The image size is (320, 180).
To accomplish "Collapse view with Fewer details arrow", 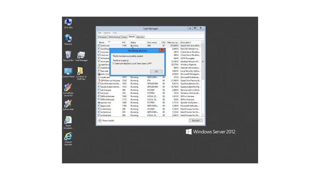I will pos(100,120).
